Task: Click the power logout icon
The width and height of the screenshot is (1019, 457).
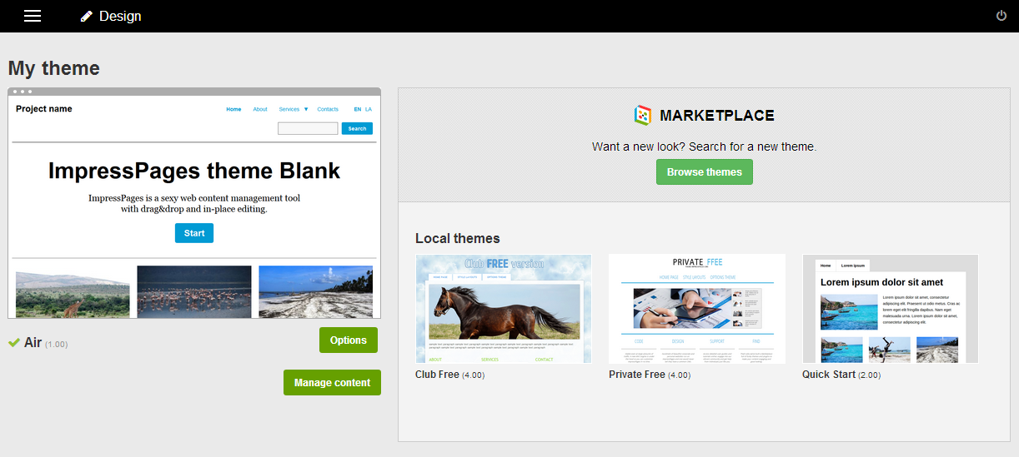Action: click(x=1001, y=16)
